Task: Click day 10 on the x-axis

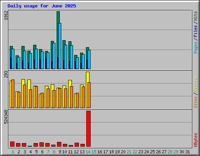Action: click(x=64, y=152)
